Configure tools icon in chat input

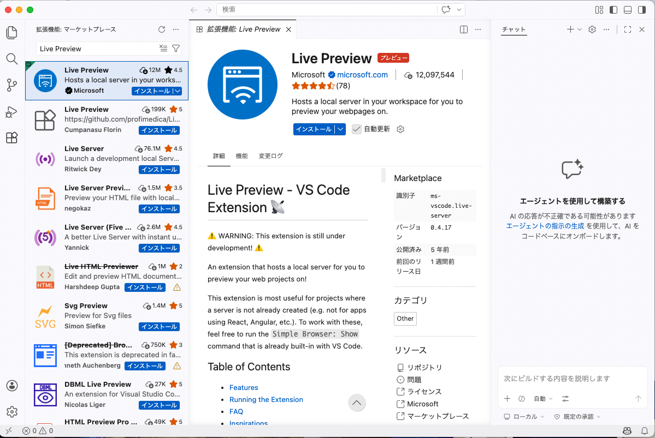point(565,398)
